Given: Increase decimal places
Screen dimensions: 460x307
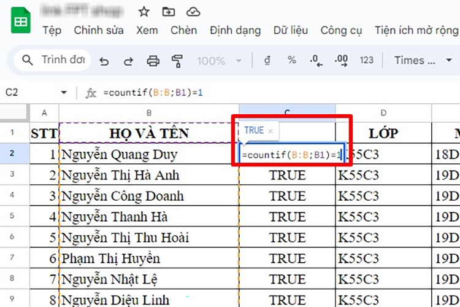Looking at the screenshot, I should pos(341,61).
